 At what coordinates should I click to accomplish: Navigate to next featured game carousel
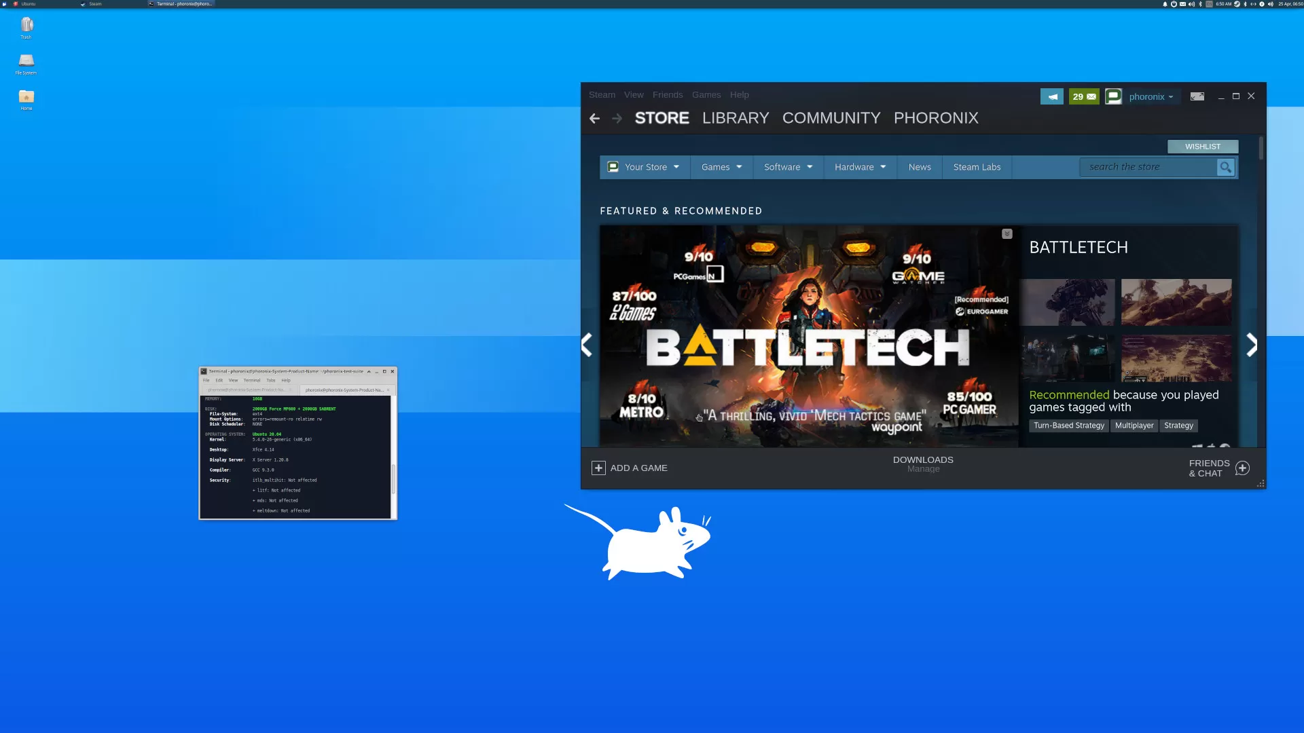(1251, 343)
